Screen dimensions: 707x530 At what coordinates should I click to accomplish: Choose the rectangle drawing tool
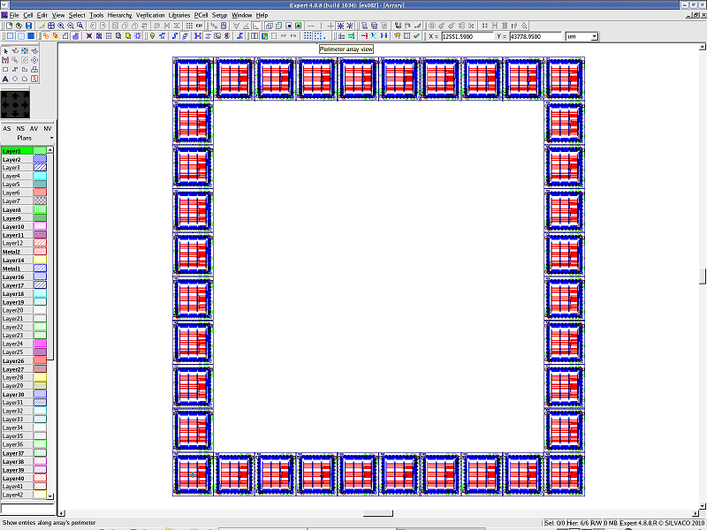(x=6, y=69)
